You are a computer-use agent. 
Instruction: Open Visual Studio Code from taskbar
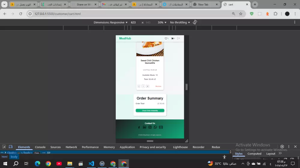pyautogui.click(x=91, y=164)
